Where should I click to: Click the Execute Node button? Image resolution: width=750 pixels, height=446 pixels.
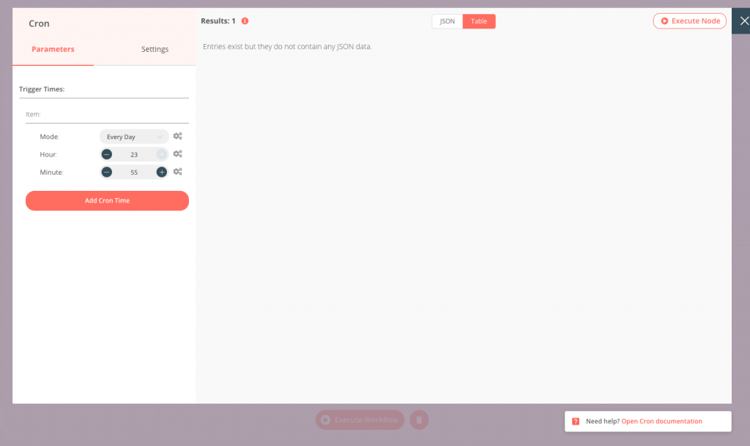[689, 21]
